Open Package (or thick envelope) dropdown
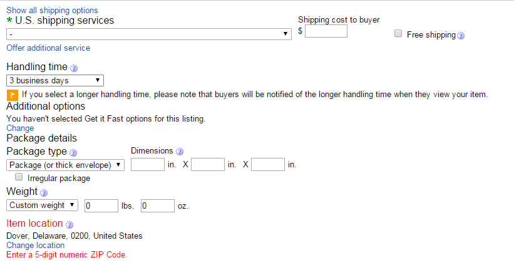This screenshot has height=265, width=514. pyautogui.click(x=66, y=165)
